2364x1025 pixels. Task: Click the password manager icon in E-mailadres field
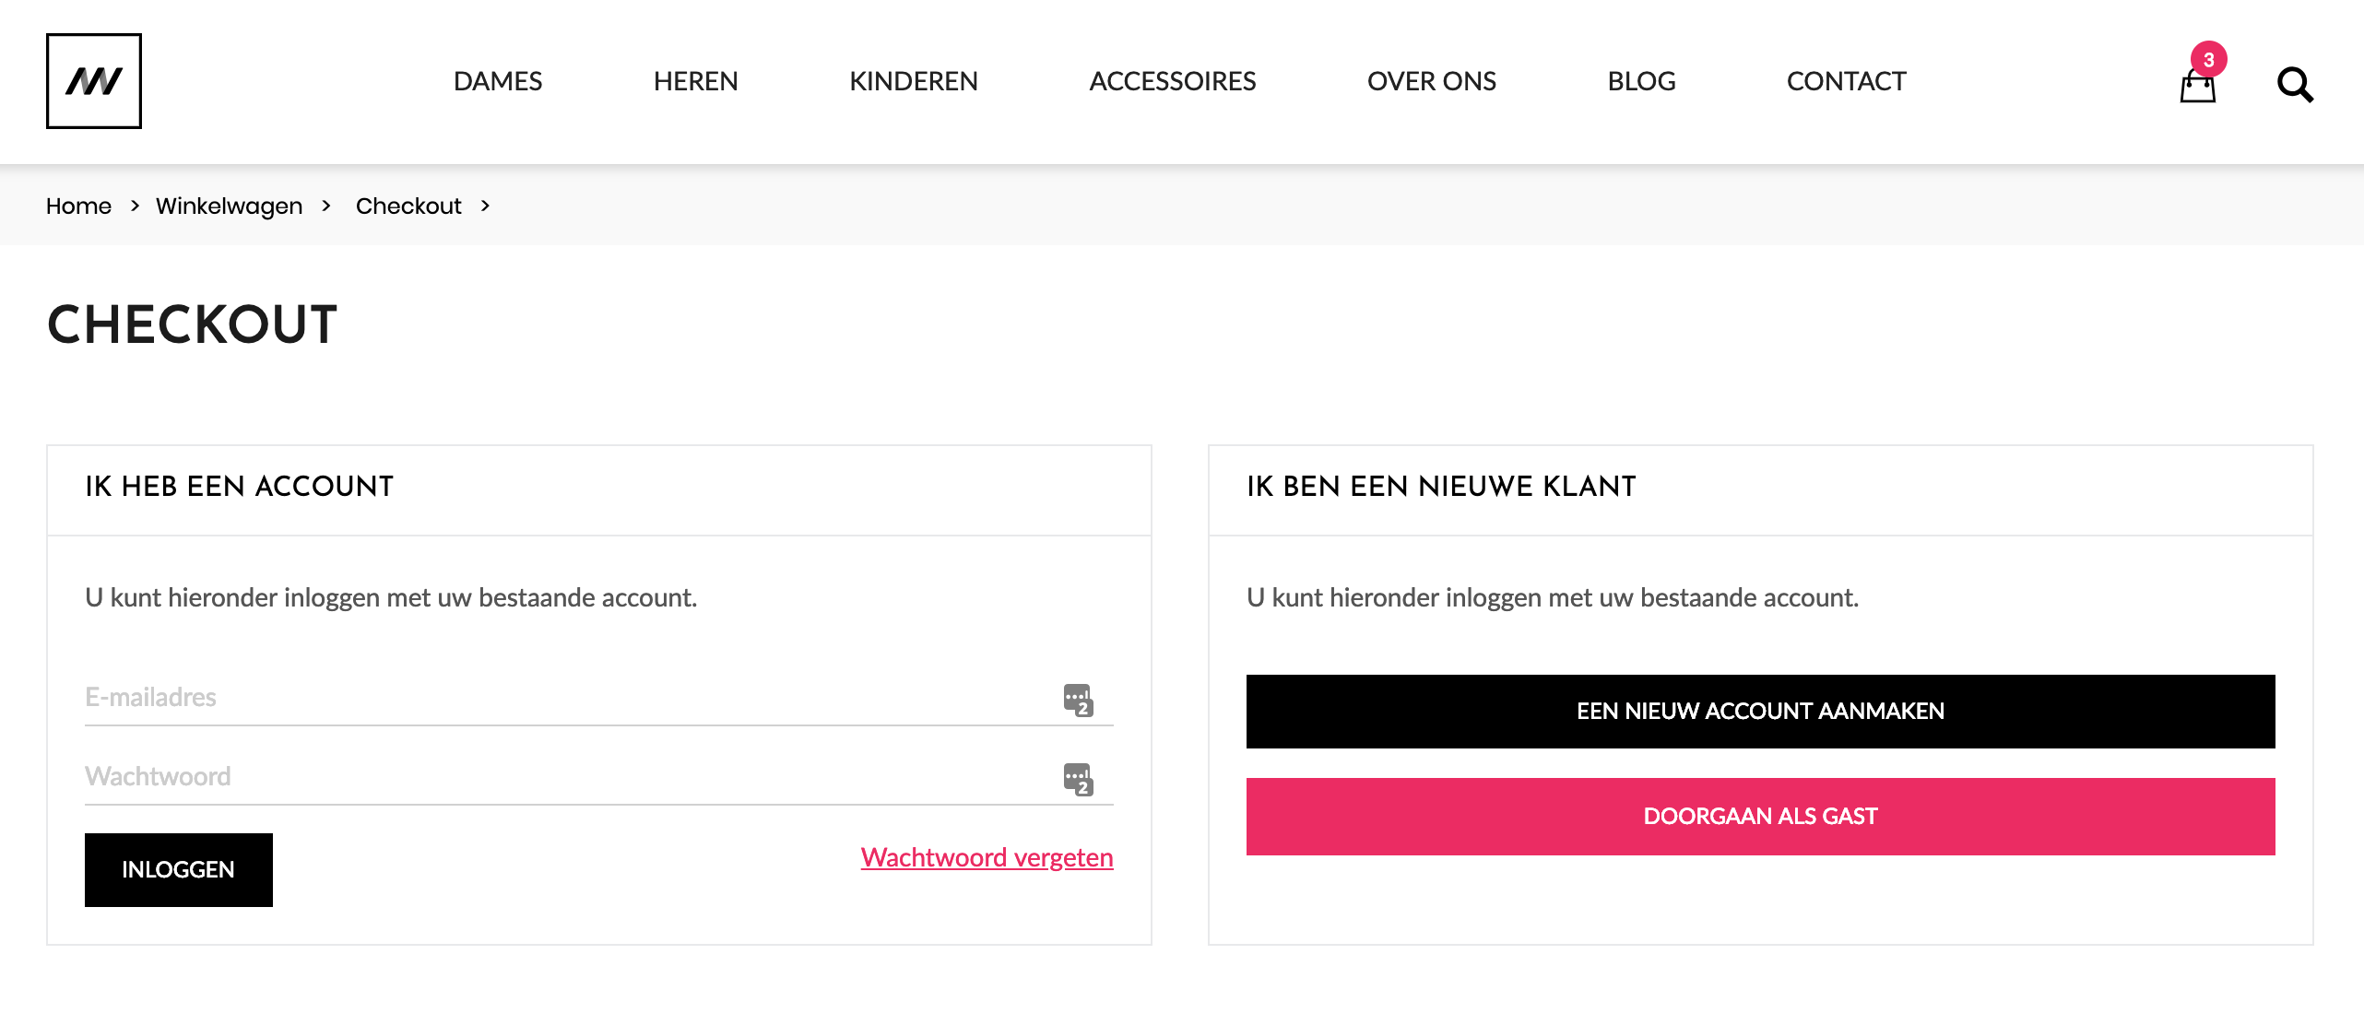[1078, 700]
